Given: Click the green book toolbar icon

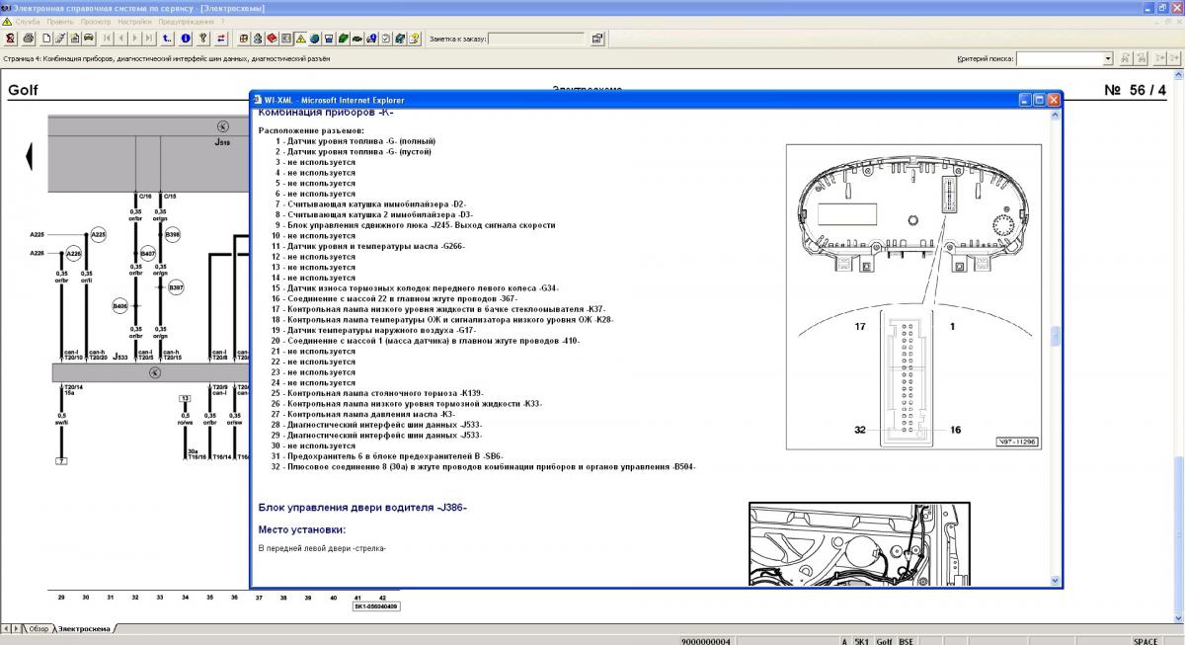Looking at the screenshot, I should pos(342,40).
